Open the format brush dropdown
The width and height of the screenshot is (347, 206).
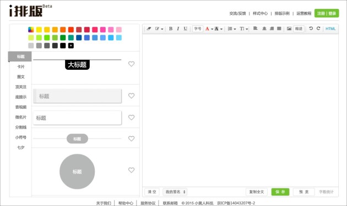(159, 29)
